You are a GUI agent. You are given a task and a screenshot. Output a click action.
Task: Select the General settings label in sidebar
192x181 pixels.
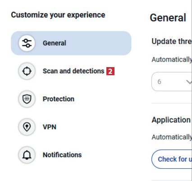click(55, 43)
